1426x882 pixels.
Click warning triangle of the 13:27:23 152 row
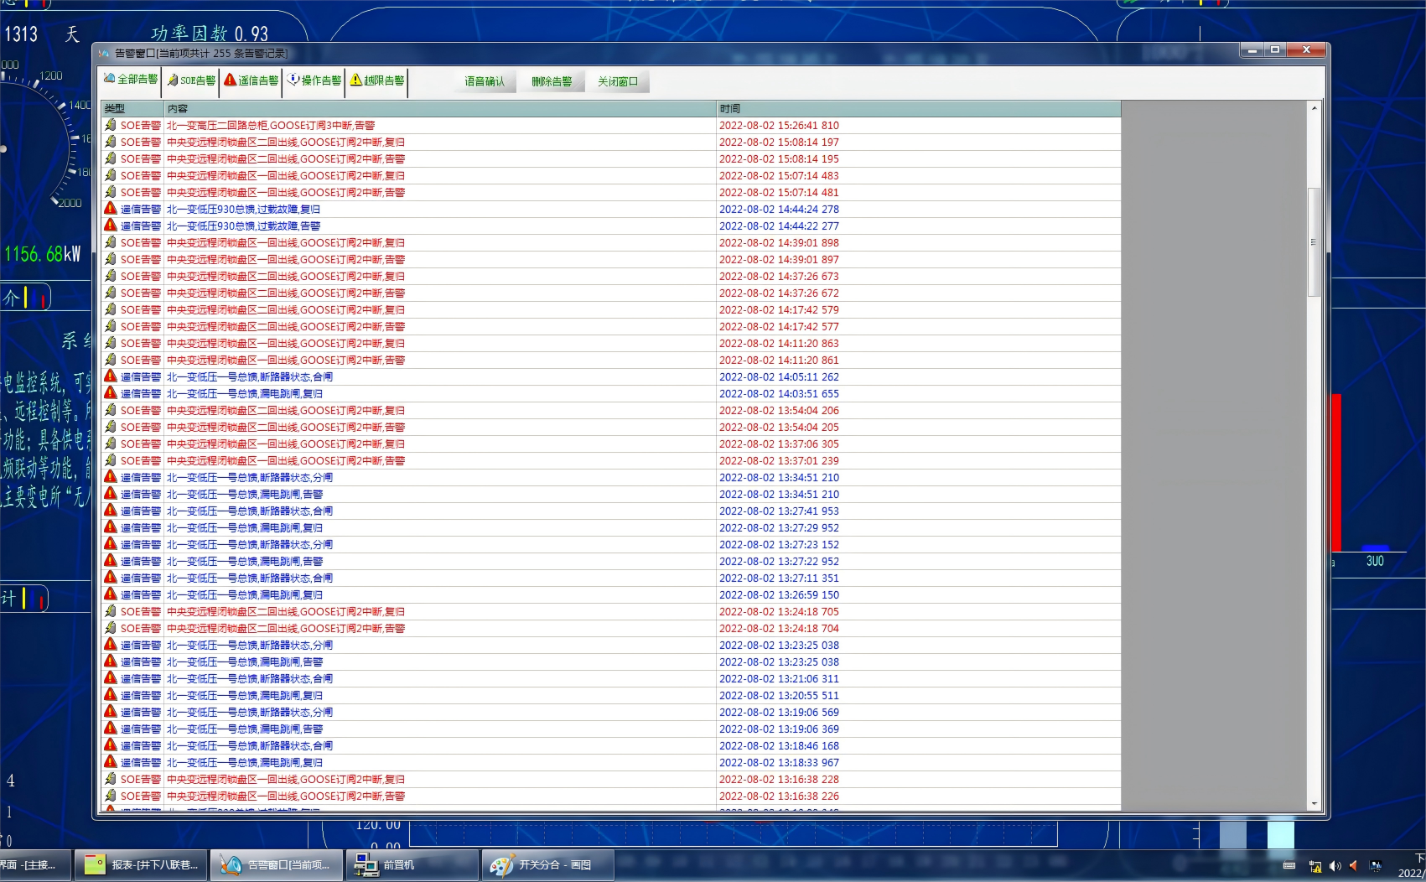click(x=111, y=544)
